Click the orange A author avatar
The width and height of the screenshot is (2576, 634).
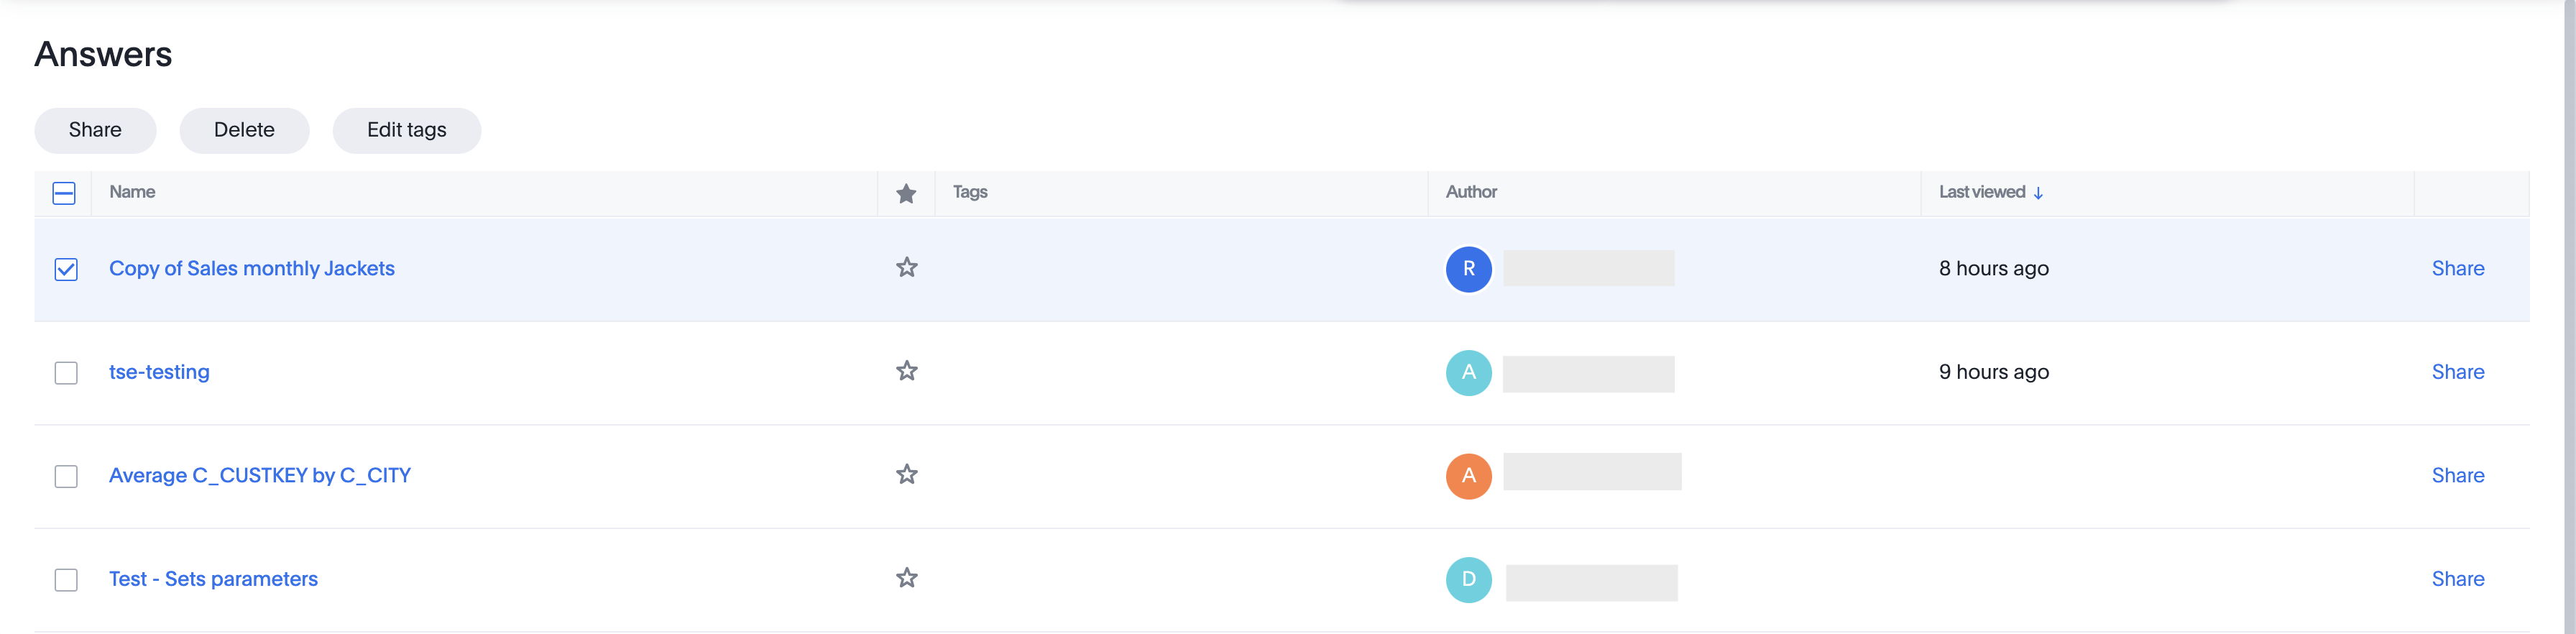click(1468, 476)
